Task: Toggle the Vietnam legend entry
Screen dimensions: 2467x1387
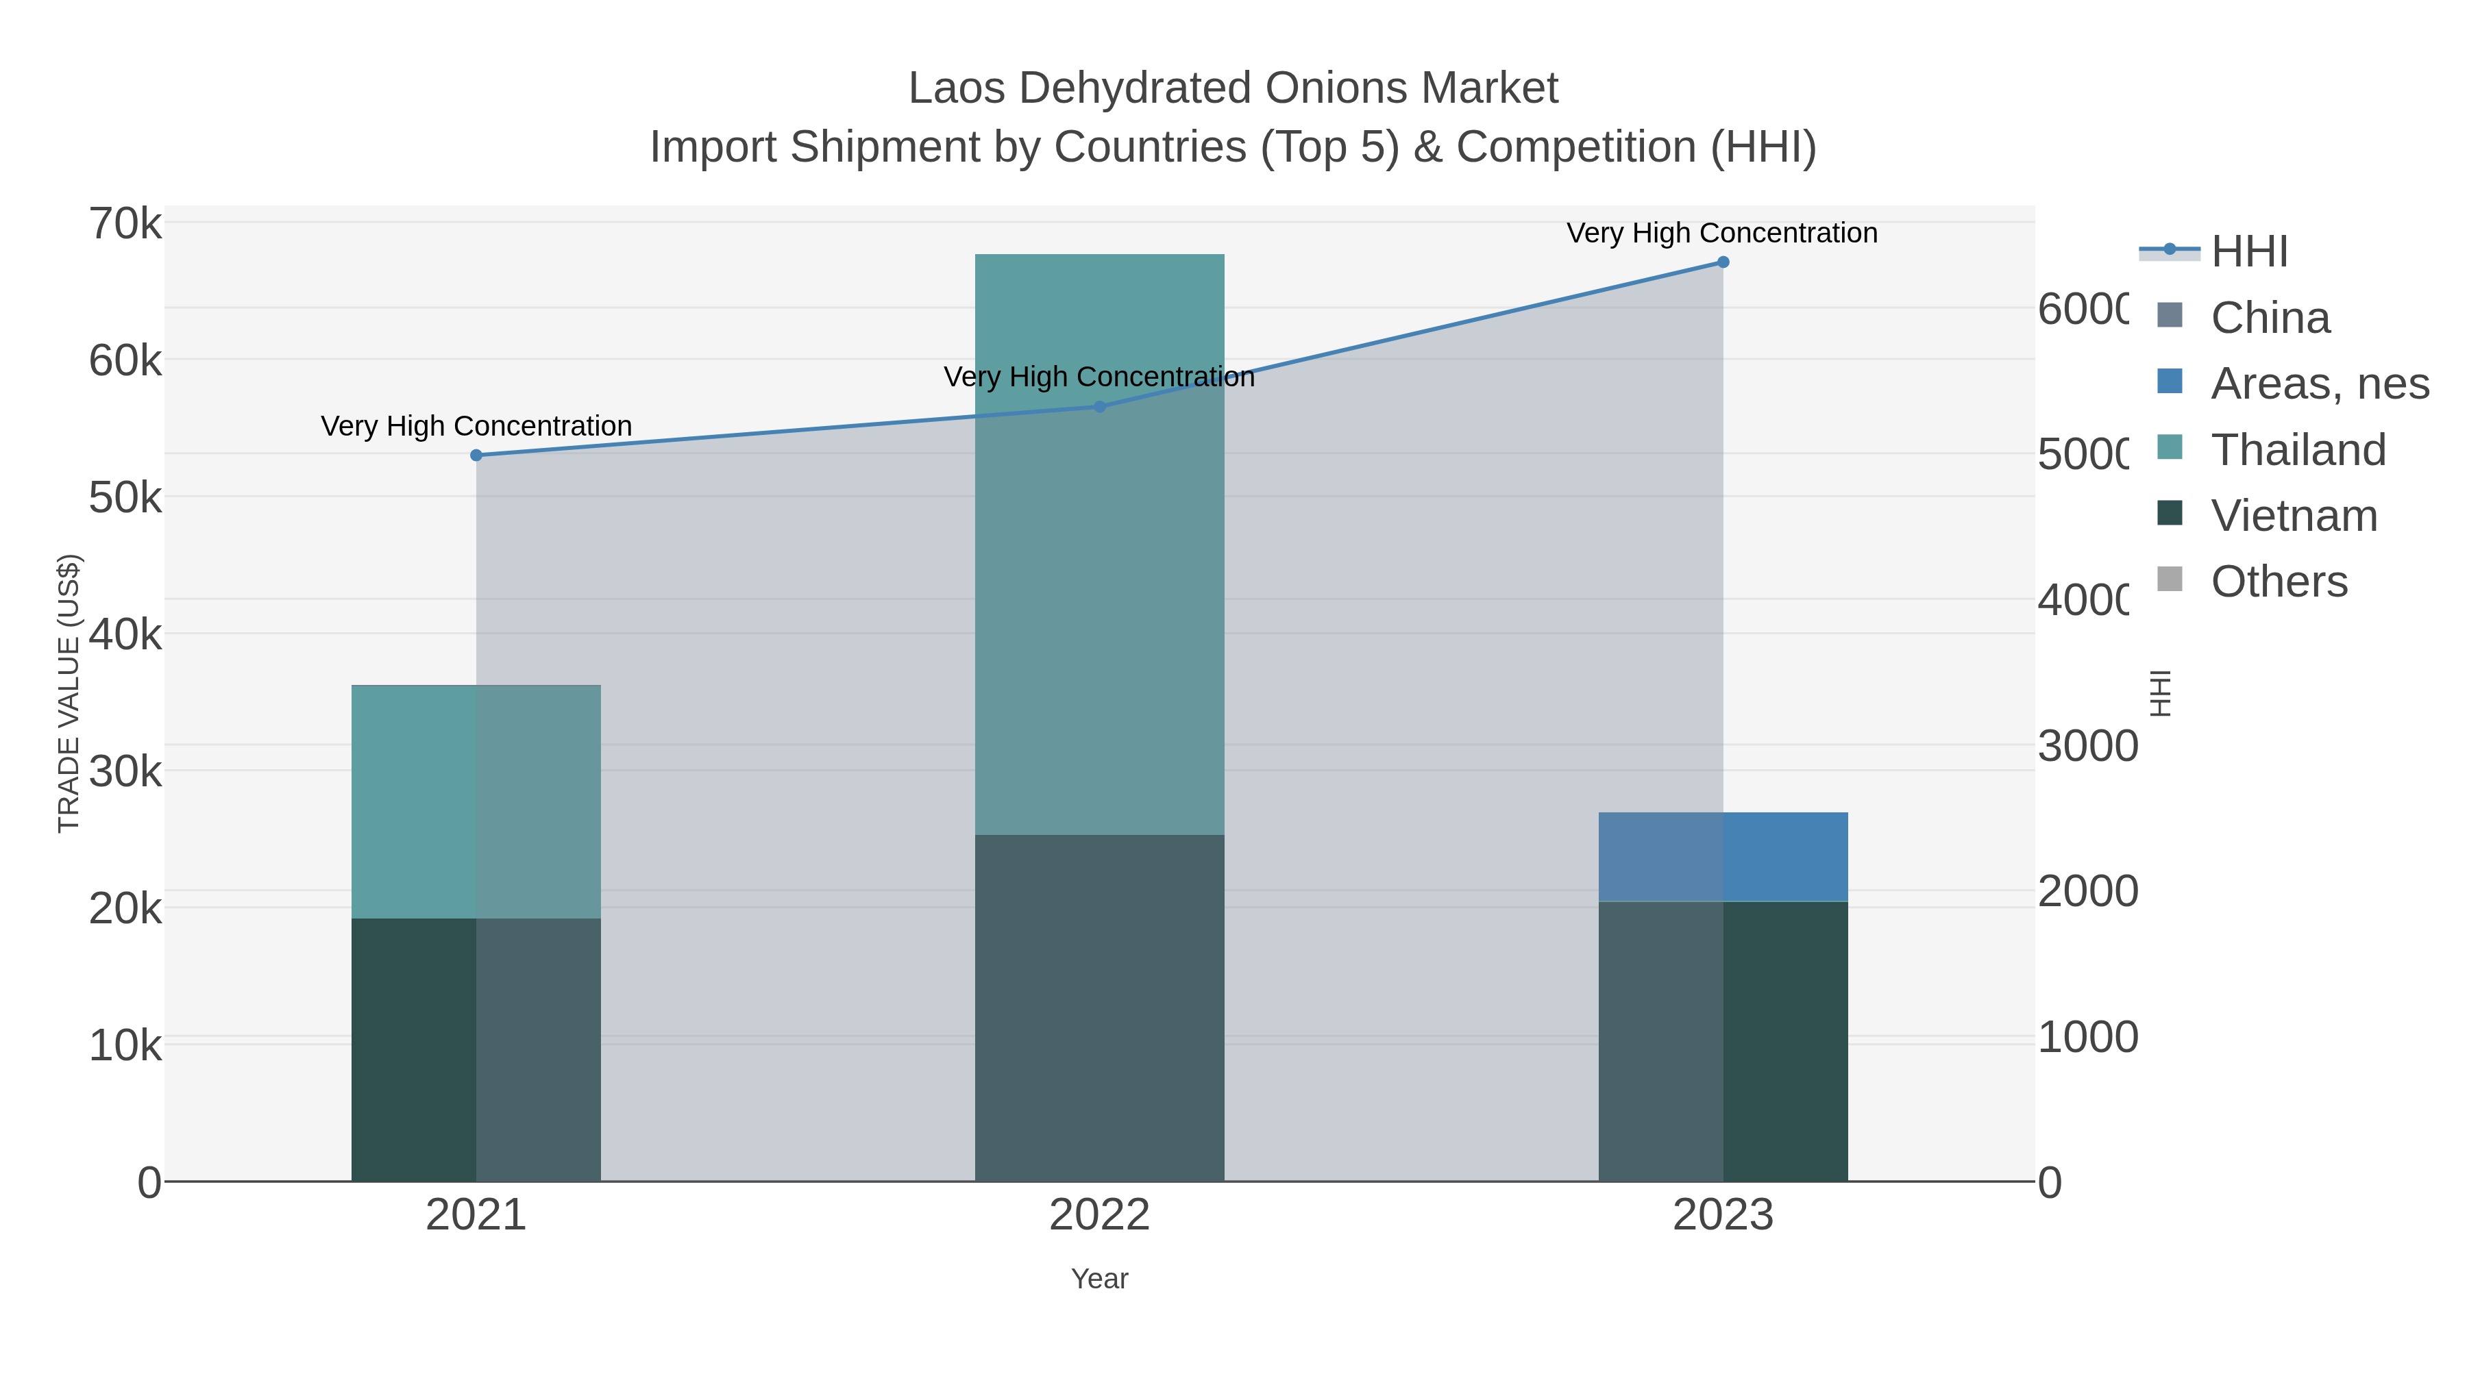Action: click(x=2267, y=516)
